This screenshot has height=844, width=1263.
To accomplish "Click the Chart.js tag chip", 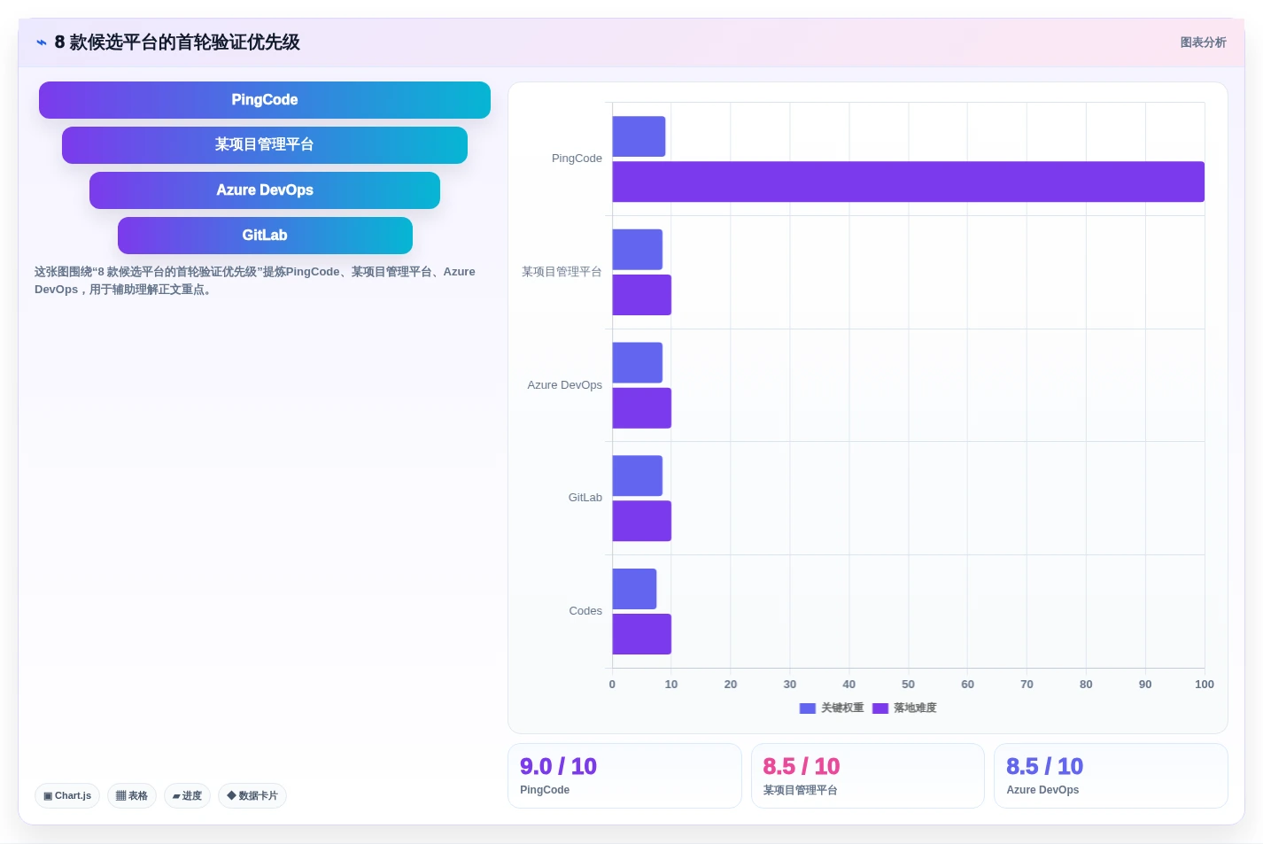I will 67,795.
